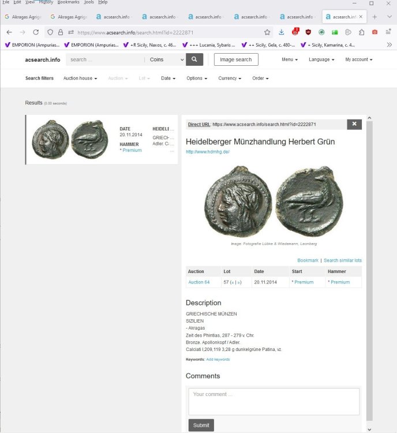Open the My account menu
Viewport: 397px width, 433px height.
pos(358,59)
